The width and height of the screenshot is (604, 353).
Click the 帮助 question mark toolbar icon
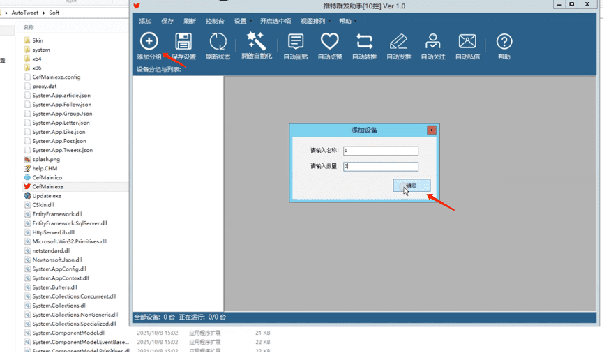(504, 41)
